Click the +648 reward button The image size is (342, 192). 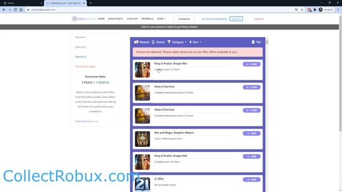click(x=252, y=156)
